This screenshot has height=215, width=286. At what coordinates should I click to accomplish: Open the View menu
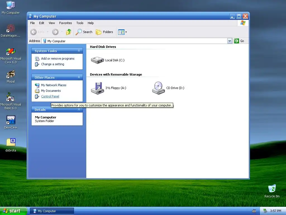click(x=52, y=23)
